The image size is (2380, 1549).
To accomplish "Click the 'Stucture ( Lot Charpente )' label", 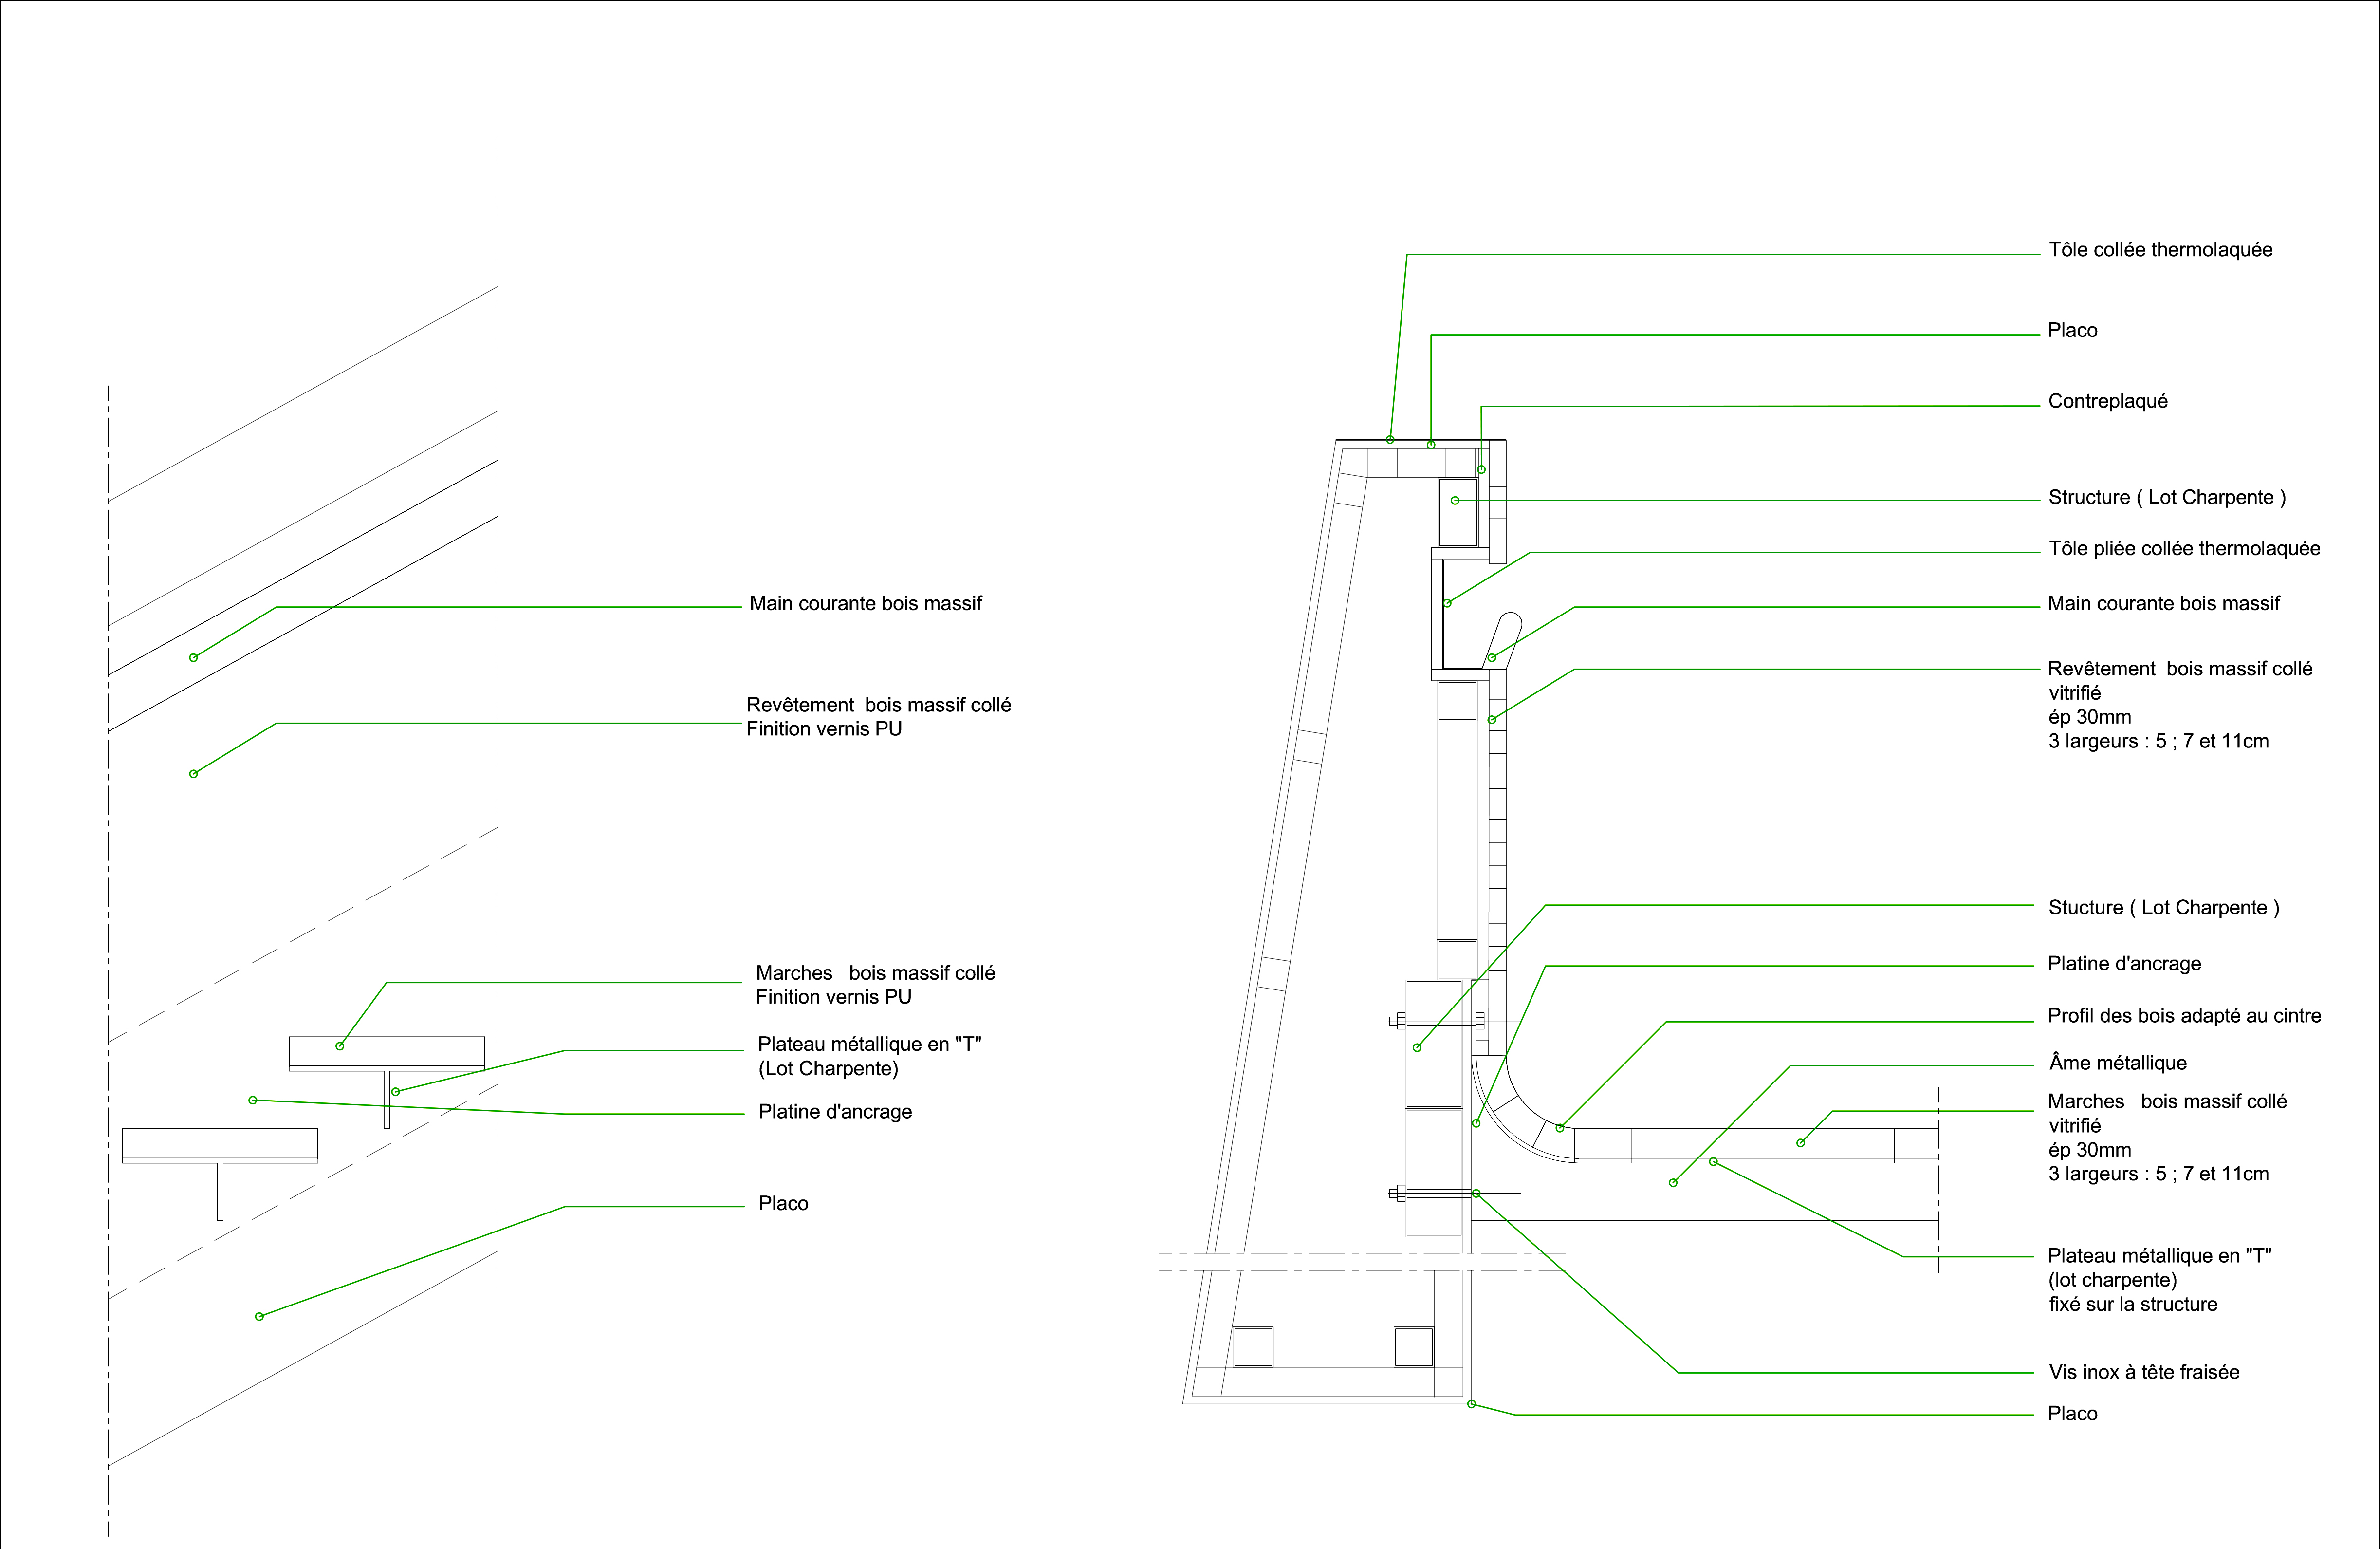I will tap(2163, 908).
